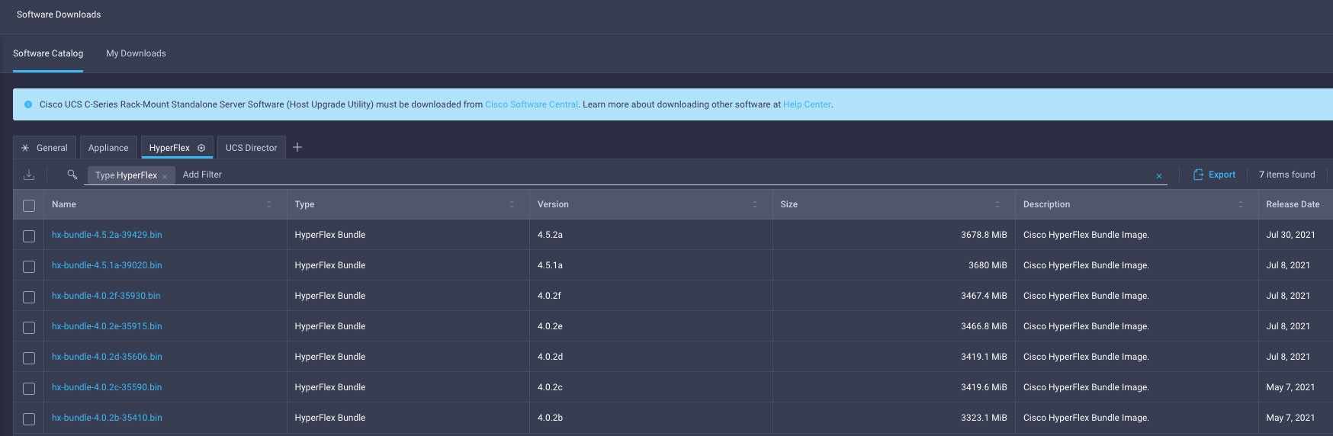The width and height of the screenshot is (1333, 436).
Task: Add a new tab with the plus icon
Action: point(297,147)
